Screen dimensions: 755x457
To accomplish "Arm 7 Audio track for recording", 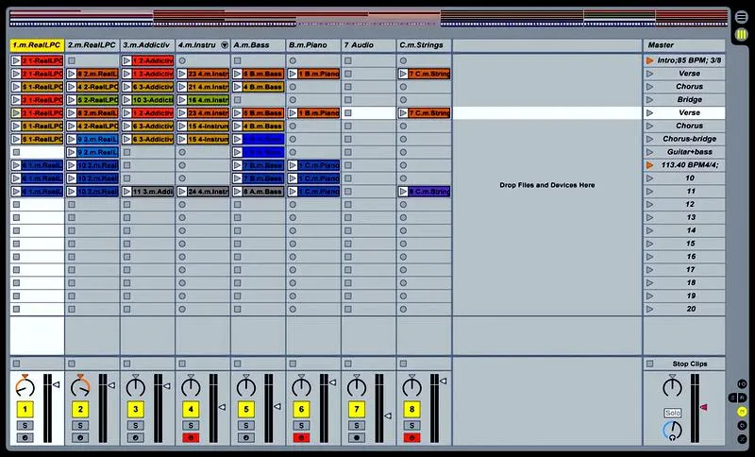I will 357,438.
